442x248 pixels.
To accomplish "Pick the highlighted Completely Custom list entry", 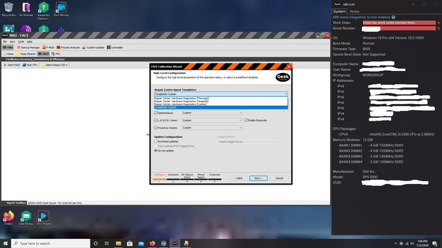I will pyautogui.click(x=221, y=107).
